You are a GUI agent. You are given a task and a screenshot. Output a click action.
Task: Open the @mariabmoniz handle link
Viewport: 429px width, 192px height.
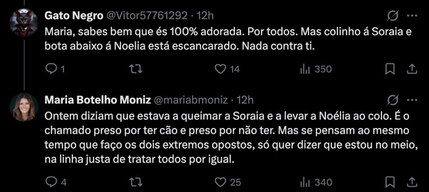pos(191,100)
